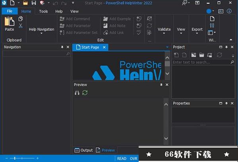Click the green refresh icon in Preview

(x=85, y=92)
